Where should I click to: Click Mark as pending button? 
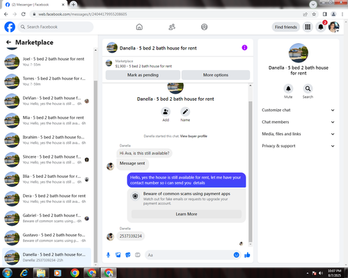(143, 75)
